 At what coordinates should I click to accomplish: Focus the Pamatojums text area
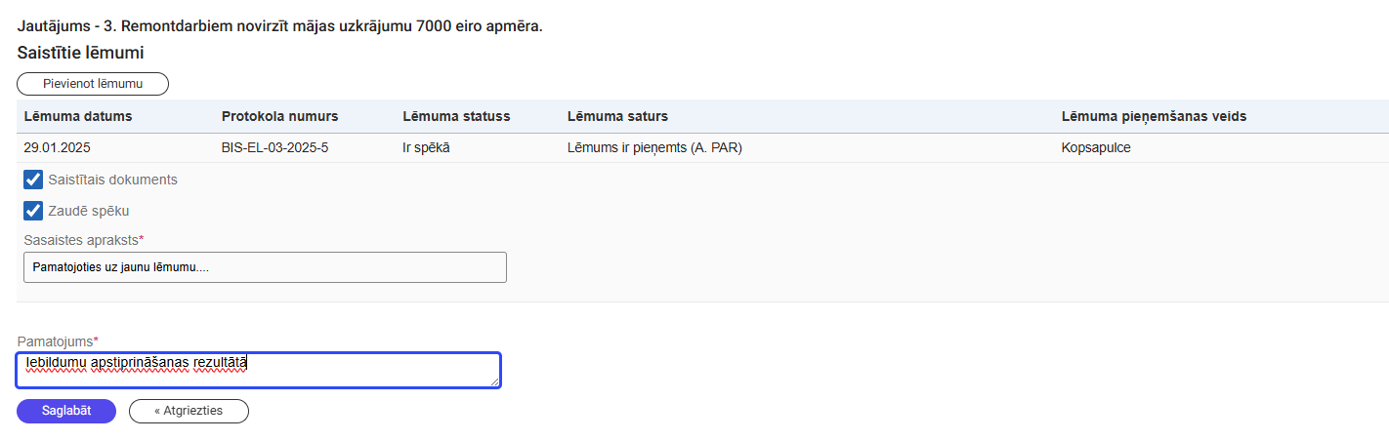[x=259, y=370]
